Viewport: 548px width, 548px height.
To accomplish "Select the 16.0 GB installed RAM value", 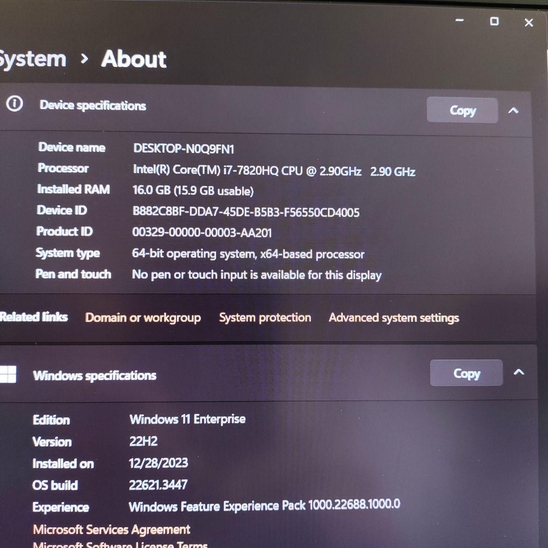I will 193,190.
